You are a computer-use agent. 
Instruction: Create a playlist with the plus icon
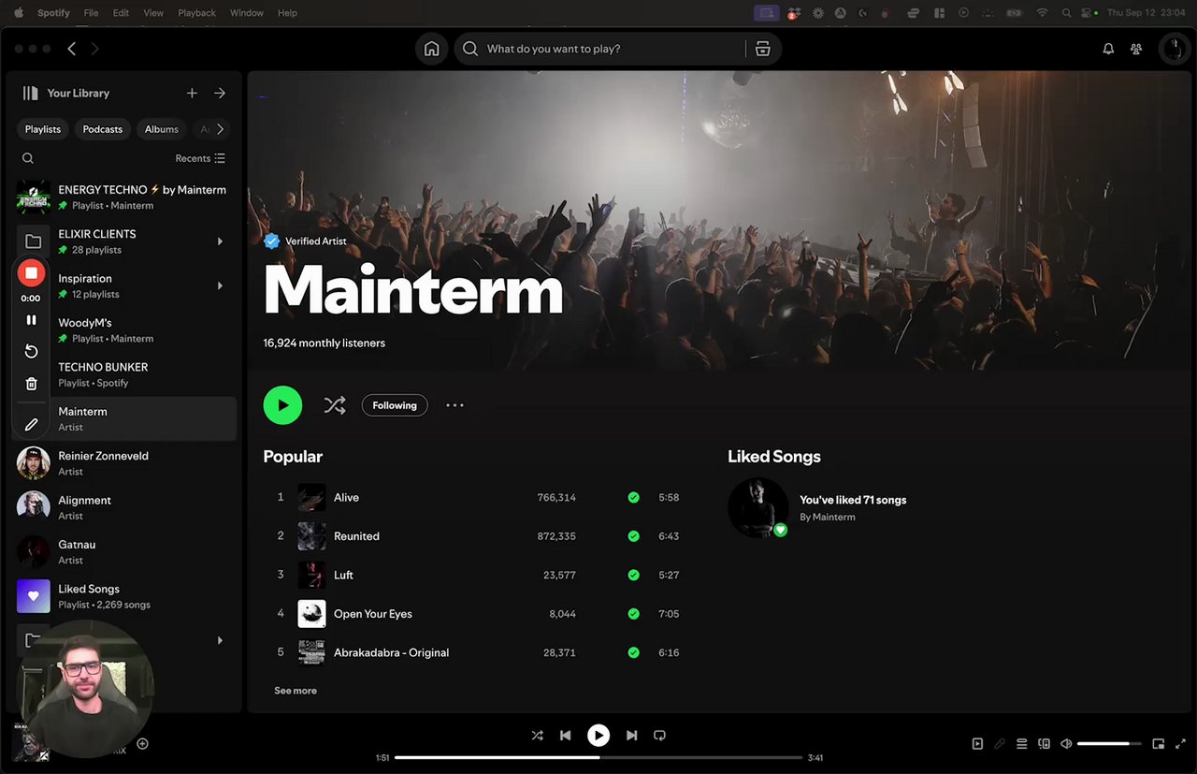pos(192,93)
